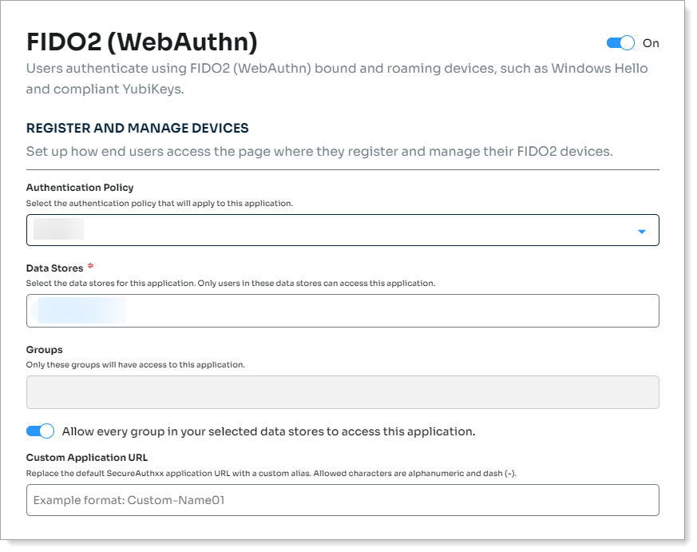Click the Windows Hello and YubiKeys description
Image resolution: width=697 pixels, height=552 pixels.
tap(336, 78)
